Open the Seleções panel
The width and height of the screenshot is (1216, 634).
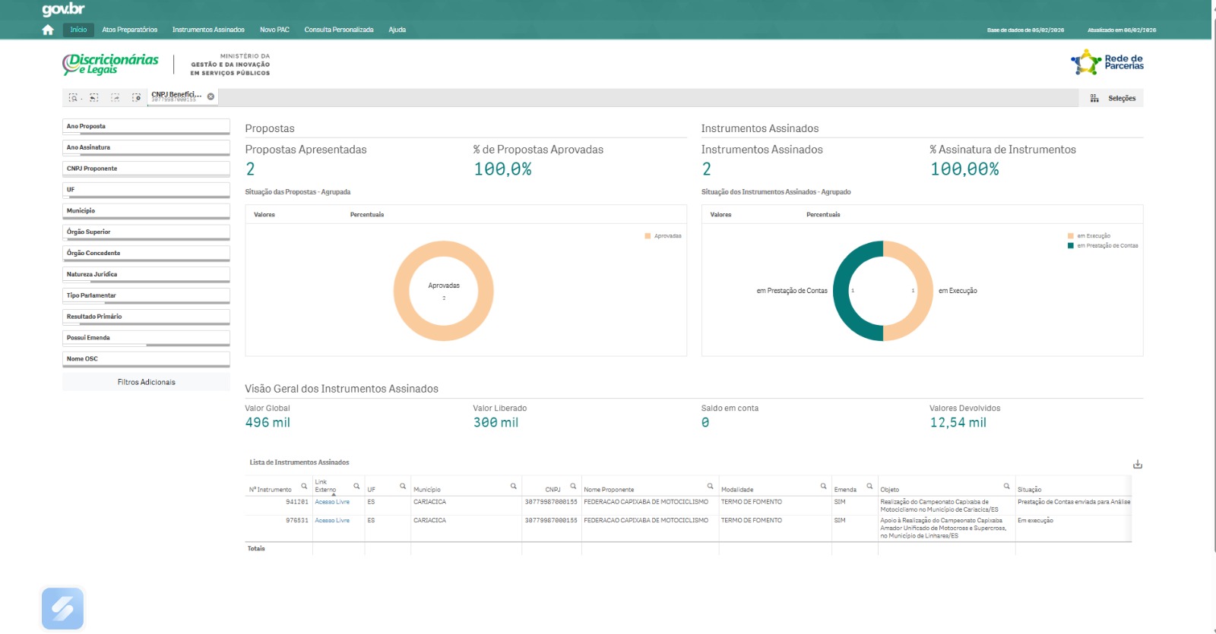(1114, 98)
